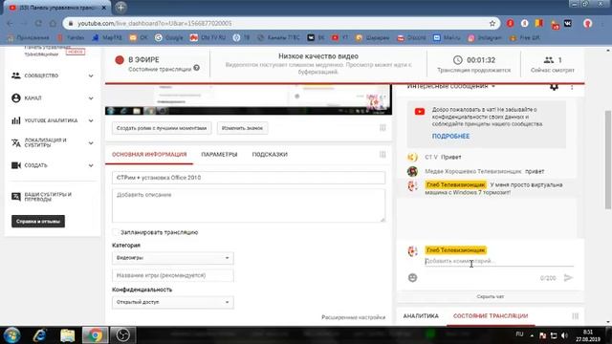This screenshot has width=612, height=344.
Task: Open the Chrome profile avatar
Action: tap(587, 23)
